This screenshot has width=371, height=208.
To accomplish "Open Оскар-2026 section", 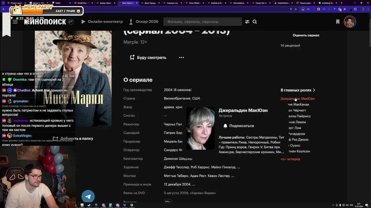I will [x=147, y=22].
